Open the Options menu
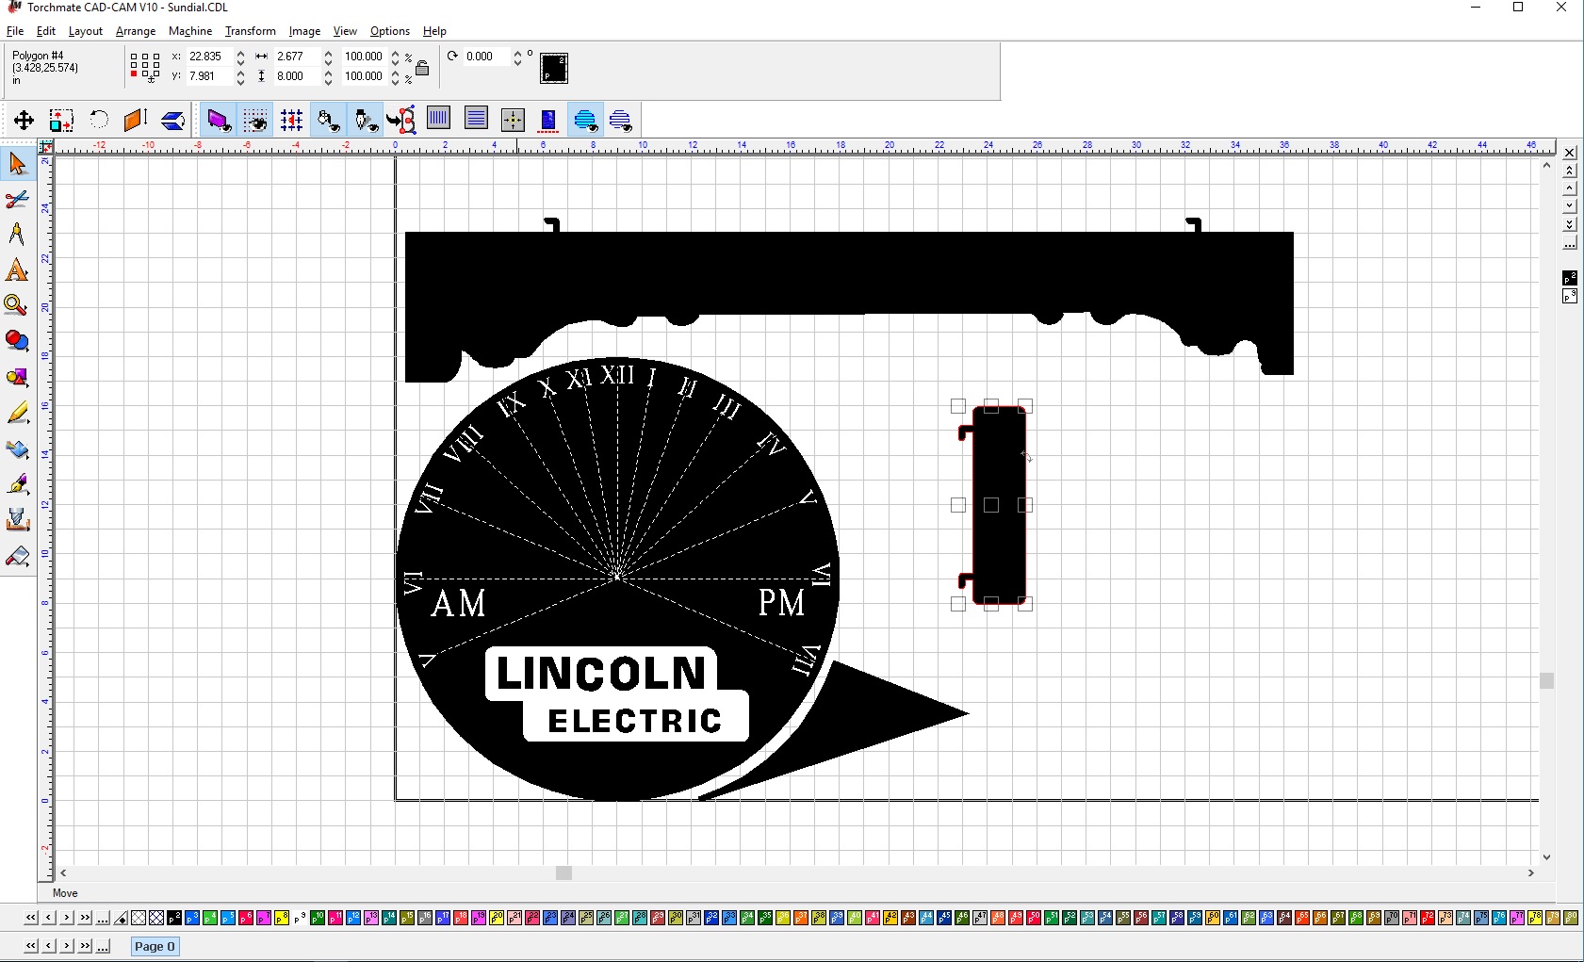Image resolution: width=1584 pixels, height=962 pixels. coord(390,31)
